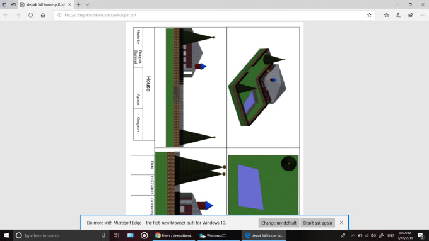Image resolution: width=429 pixels, height=241 pixels.
Task: Open the Windows Start menu
Action: click(6, 235)
